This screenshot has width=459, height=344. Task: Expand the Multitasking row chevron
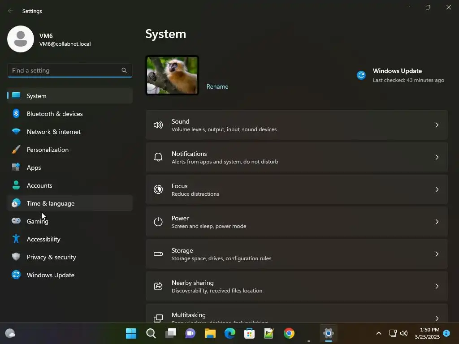[437, 318]
